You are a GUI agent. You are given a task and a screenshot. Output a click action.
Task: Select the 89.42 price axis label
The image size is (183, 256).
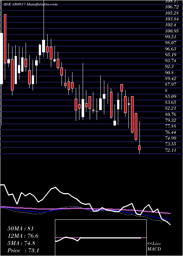click(171, 79)
